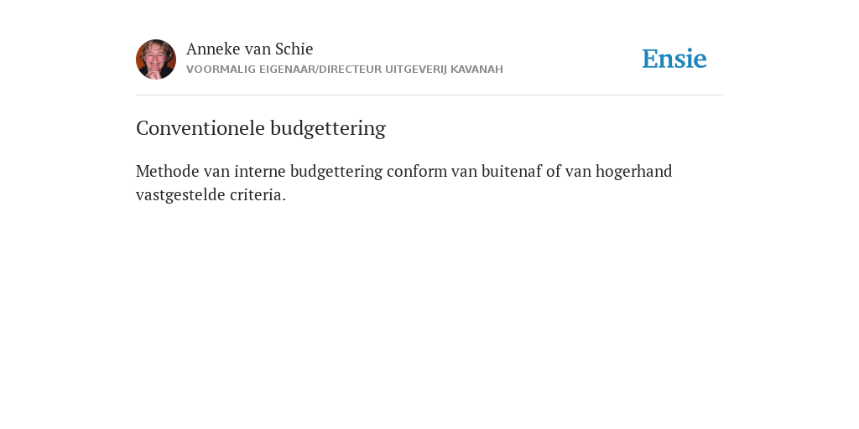This screenshot has height=429, width=859.
Task: Click EIGENAAR/DIRECTEUR in the author subtitle
Action: (x=320, y=70)
